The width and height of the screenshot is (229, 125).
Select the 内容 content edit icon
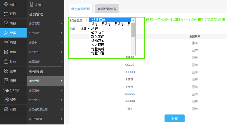click(x=6, y=23)
